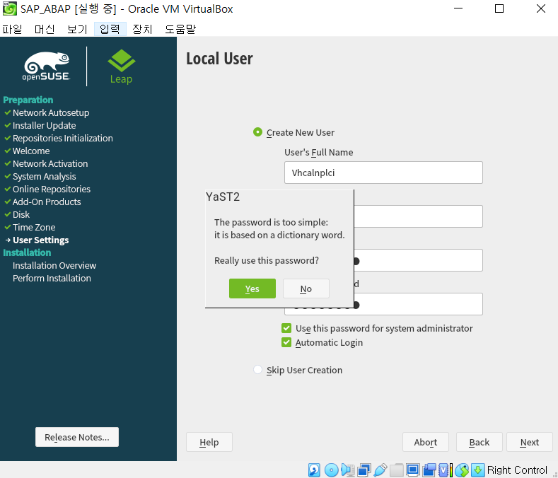Click the display status monitor icon
558x478 pixels.
pyautogui.click(x=413, y=470)
